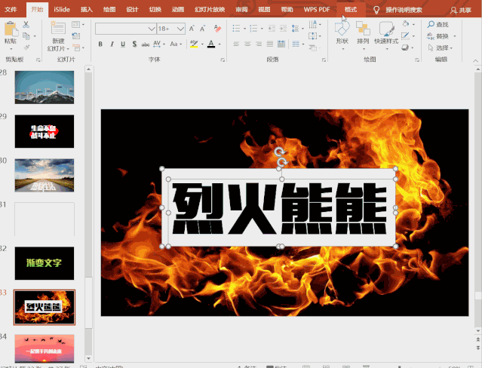
Task: Toggle Italic formatting
Action: 112,44
